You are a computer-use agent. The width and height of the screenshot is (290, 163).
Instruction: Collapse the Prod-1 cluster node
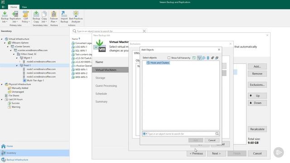(x=17, y=65)
